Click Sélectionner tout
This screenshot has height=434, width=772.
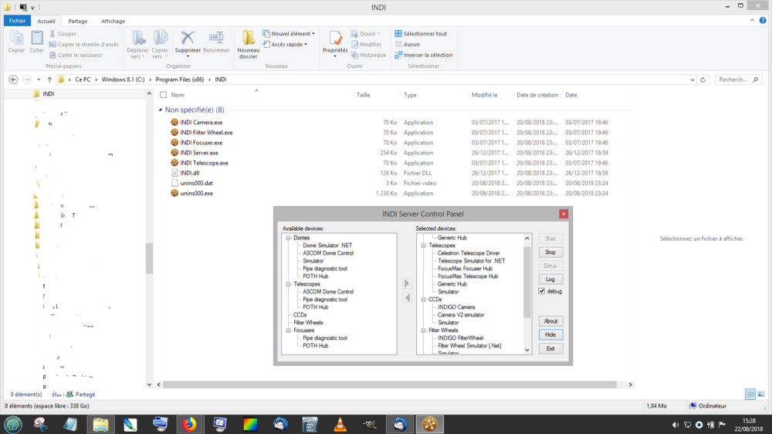pyautogui.click(x=421, y=33)
